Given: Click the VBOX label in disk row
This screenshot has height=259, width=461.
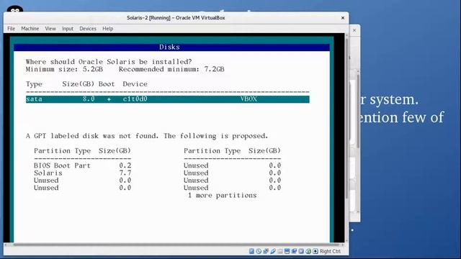Looking at the screenshot, I should click(x=249, y=99).
